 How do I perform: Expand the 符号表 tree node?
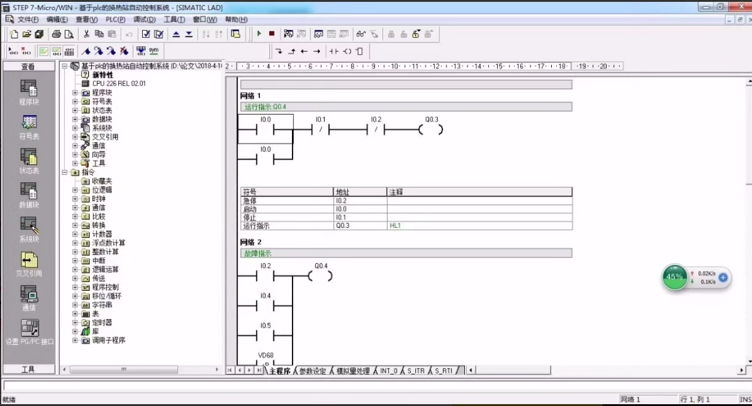click(x=75, y=101)
